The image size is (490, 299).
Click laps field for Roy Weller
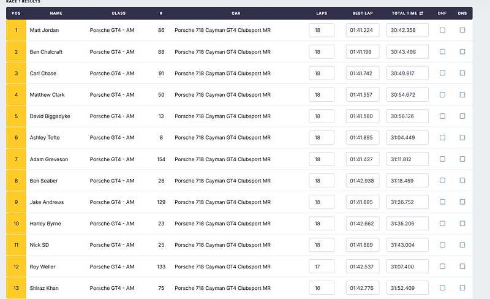(x=322, y=267)
